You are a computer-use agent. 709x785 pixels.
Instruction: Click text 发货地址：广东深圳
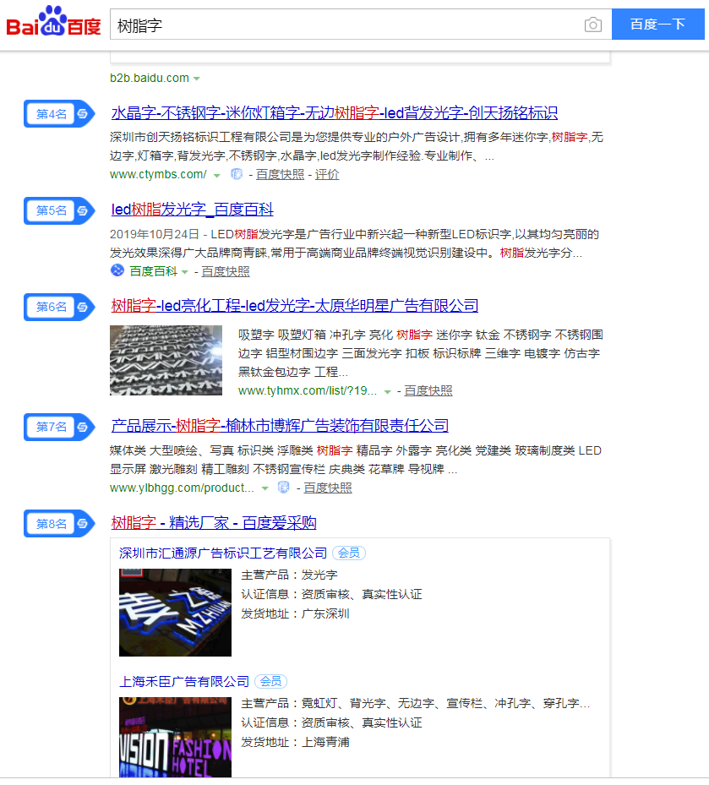296,613
